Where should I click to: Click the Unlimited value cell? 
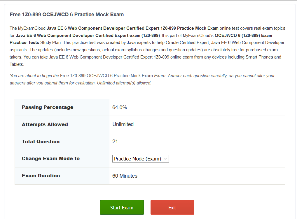(123, 124)
